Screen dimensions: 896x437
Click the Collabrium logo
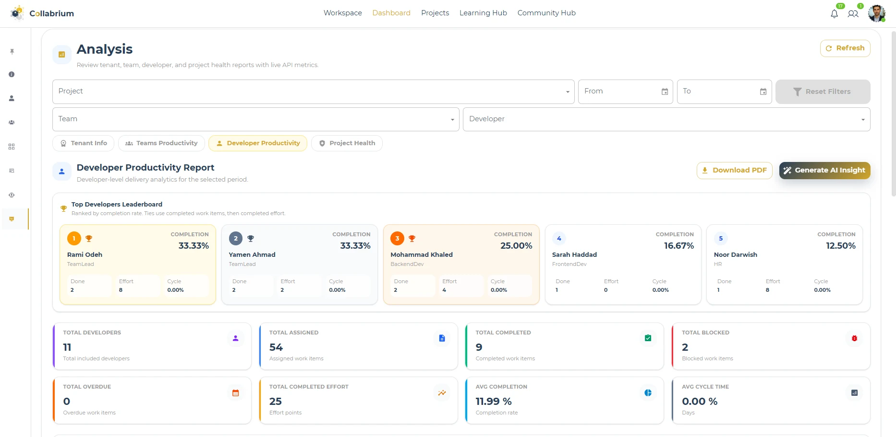point(42,13)
